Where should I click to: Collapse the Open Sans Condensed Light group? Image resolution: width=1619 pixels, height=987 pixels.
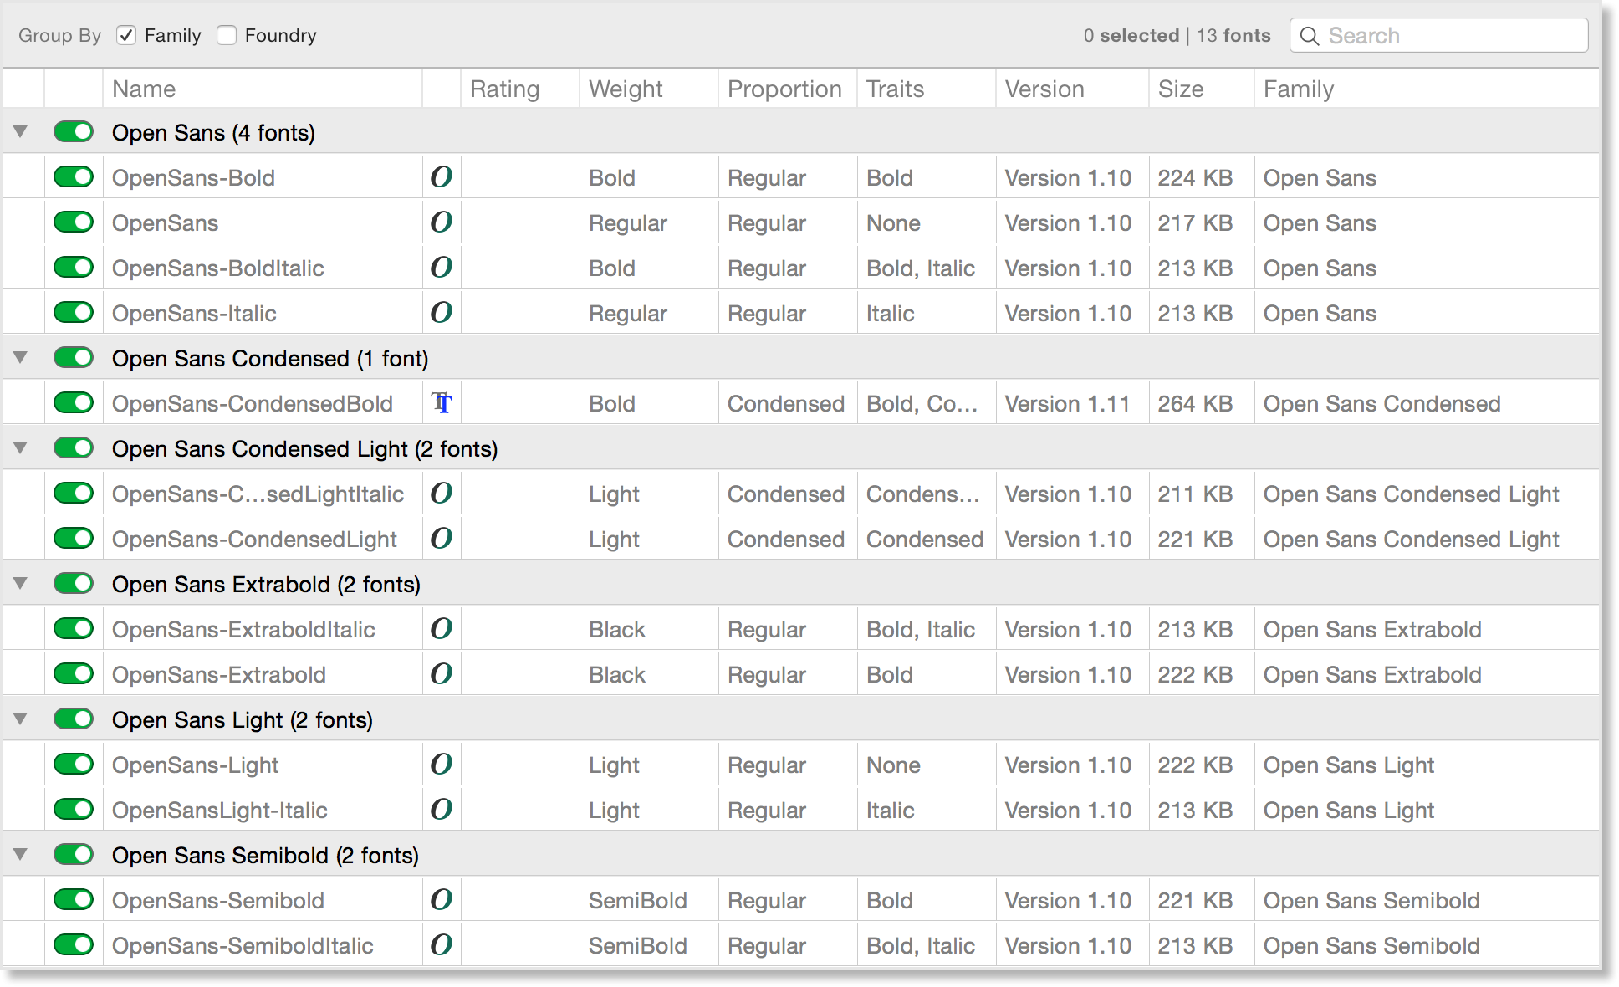click(21, 447)
